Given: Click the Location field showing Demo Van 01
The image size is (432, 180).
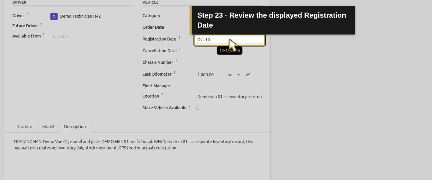Looking at the screenshot, I should [229, 97].
